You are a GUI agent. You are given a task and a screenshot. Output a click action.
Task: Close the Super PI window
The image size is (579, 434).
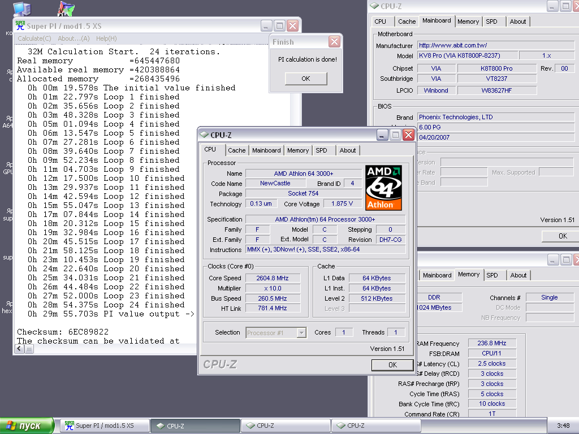pos(293,26)
